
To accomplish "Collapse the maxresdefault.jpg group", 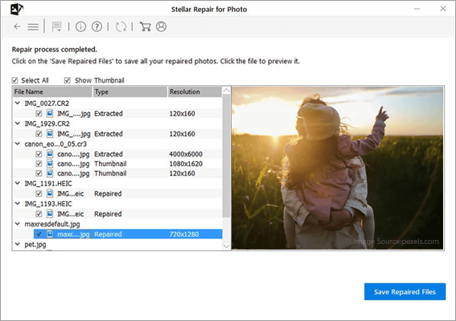I will (x=18, y=224).
